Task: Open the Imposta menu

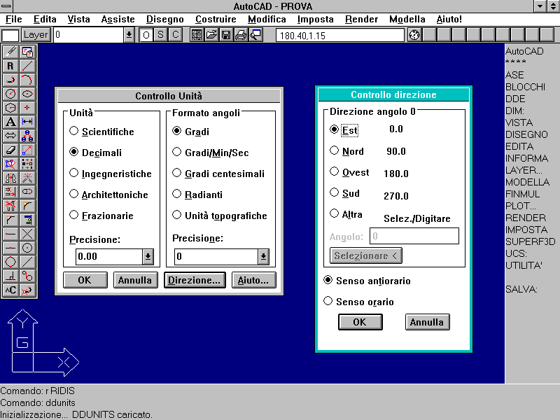Action: [316, 20]
